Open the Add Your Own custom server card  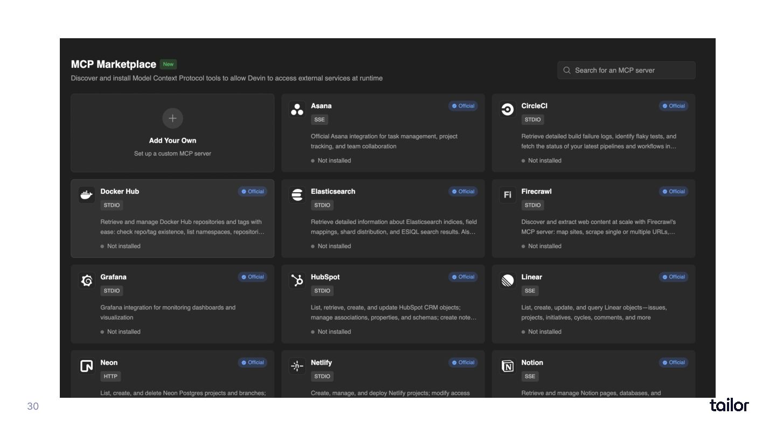pos(172,133)
